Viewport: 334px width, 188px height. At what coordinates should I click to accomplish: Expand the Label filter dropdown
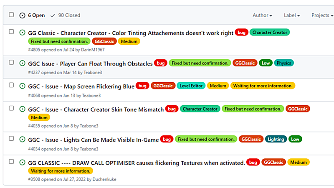coord(292,15)
